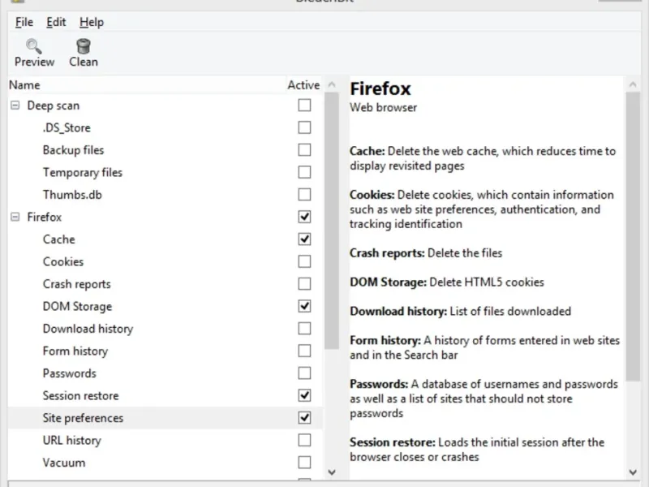Image resolution: width=649 pixels, height=487 pixels.
Task: Select the Site preferences row
Action: pos(165,418)
